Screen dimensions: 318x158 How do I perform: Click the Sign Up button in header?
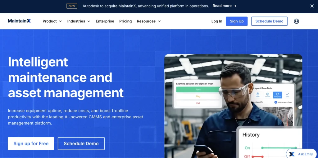(237, 21)
